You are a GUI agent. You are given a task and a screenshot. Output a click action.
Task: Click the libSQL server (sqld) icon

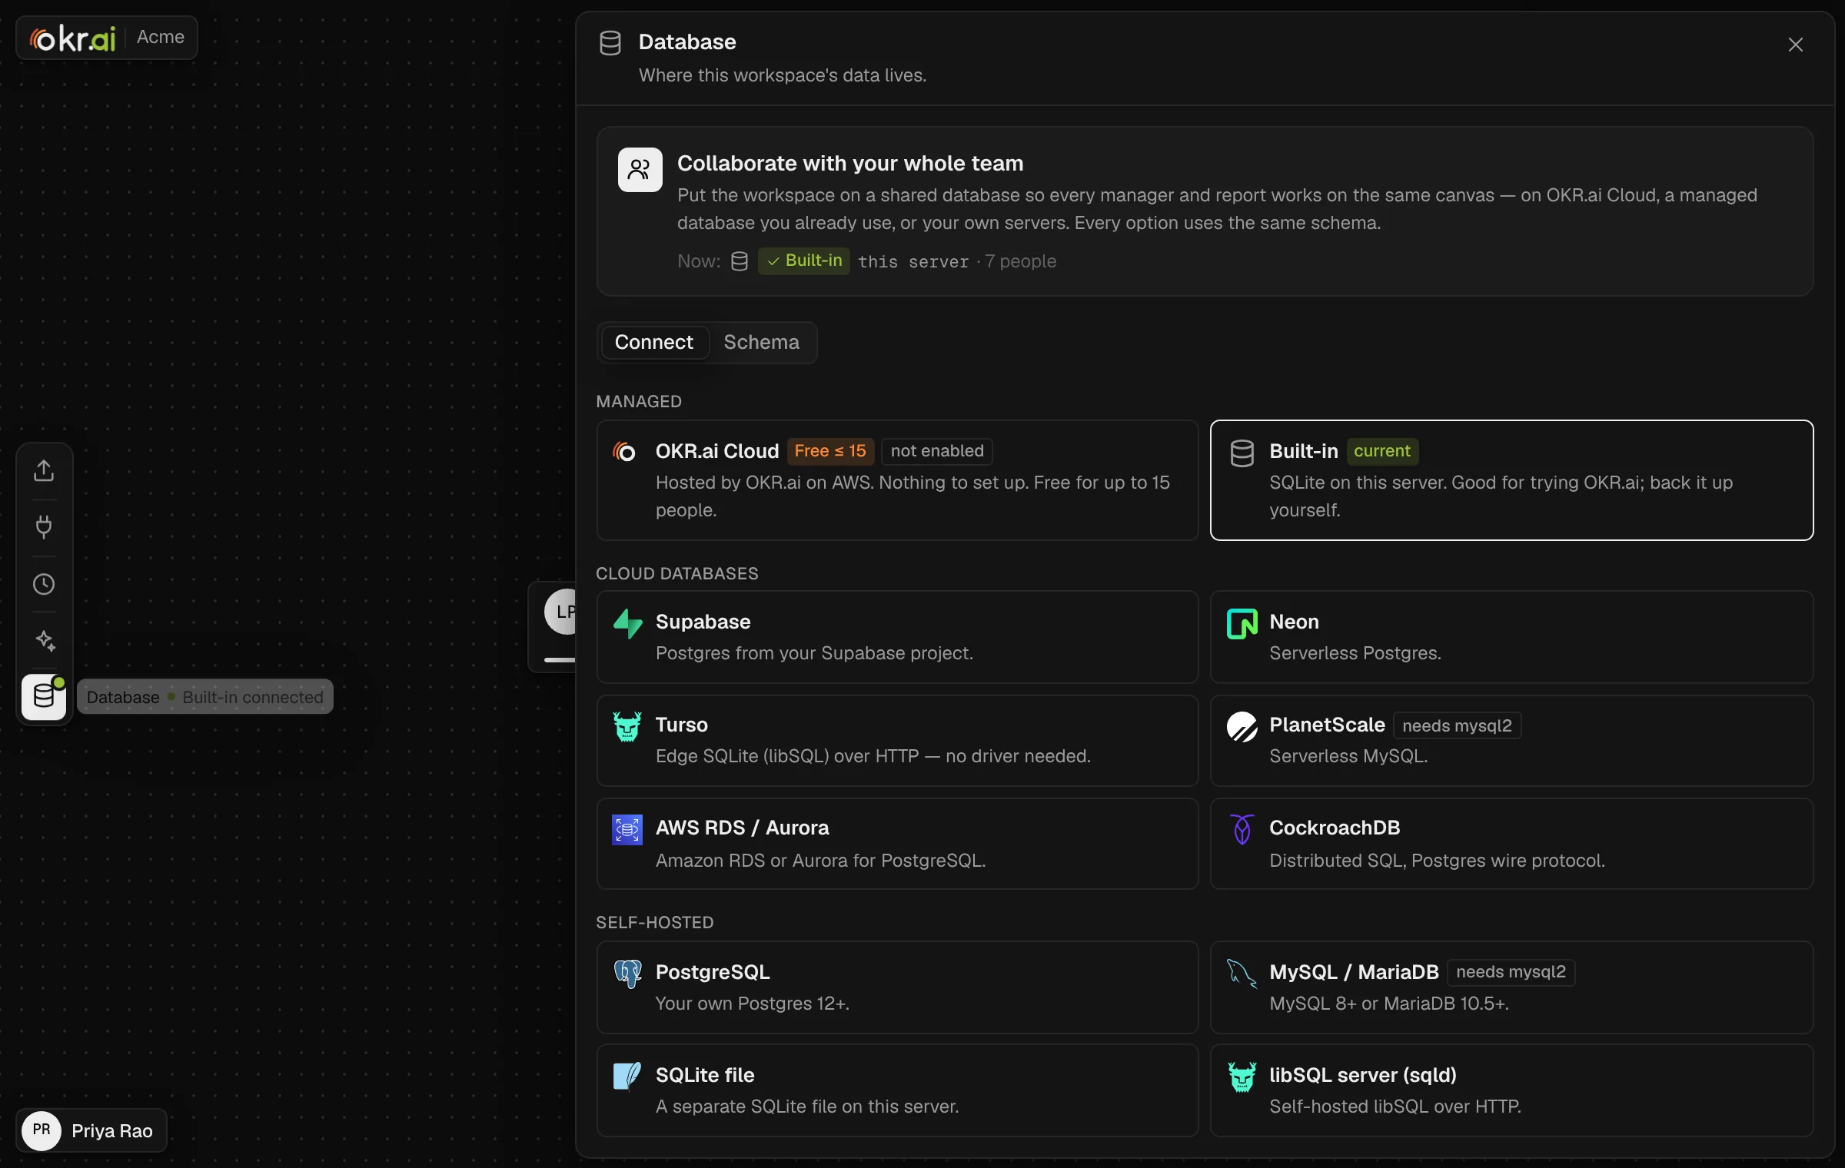[1242, 1077]
